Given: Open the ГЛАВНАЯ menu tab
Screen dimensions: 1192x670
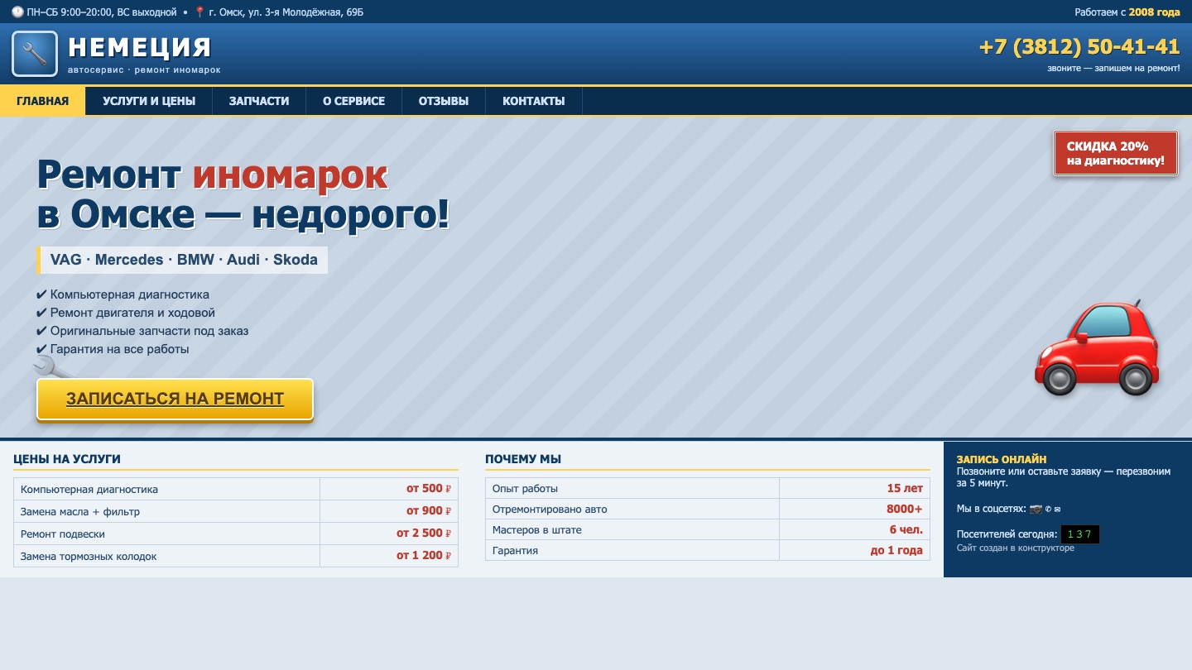Looking at the screenshot, I should (x=42, y=101).
